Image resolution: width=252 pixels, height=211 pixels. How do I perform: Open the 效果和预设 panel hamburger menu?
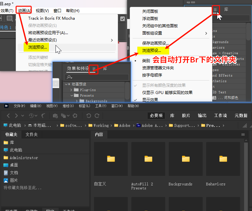coord(94,69)
